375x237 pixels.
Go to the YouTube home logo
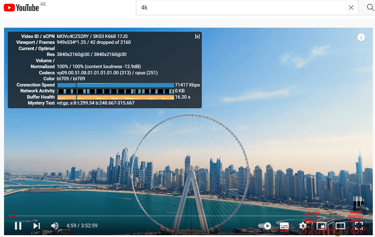tap(21, 7)
